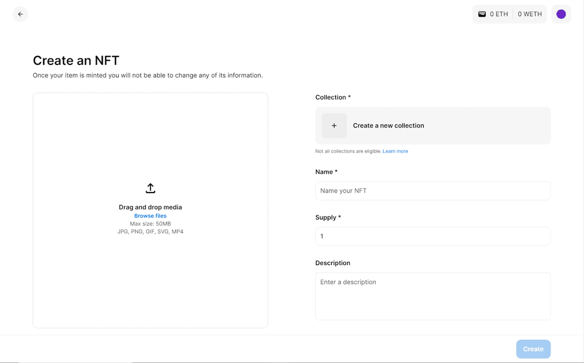The height and width of the screenshot is (363, 584).
Task: Click the plus icon on the collection tile
Action: coord(334,126)
